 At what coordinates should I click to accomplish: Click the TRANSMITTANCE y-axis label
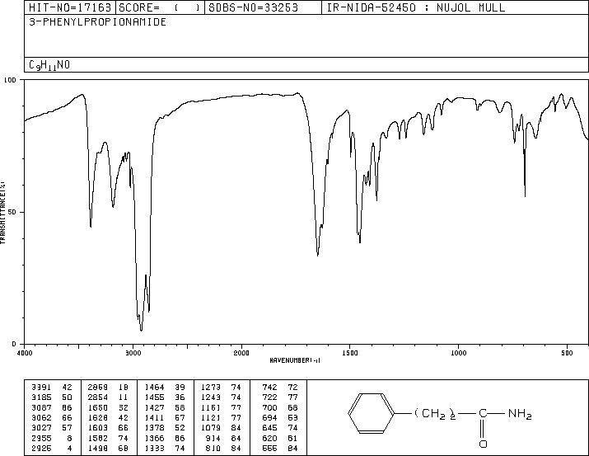point(2,213)
